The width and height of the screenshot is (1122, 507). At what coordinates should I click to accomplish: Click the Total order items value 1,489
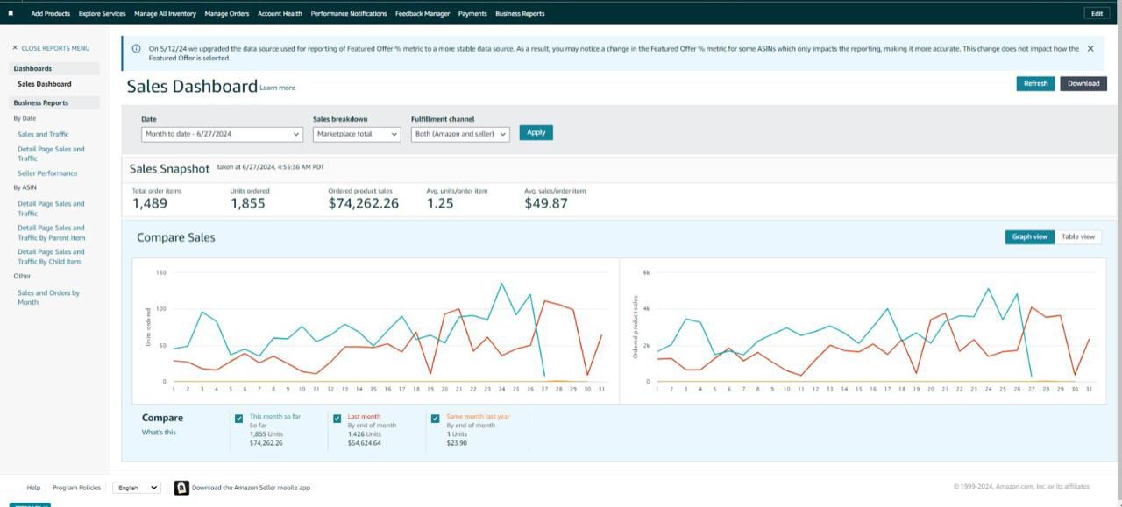[x=150, y=203]
